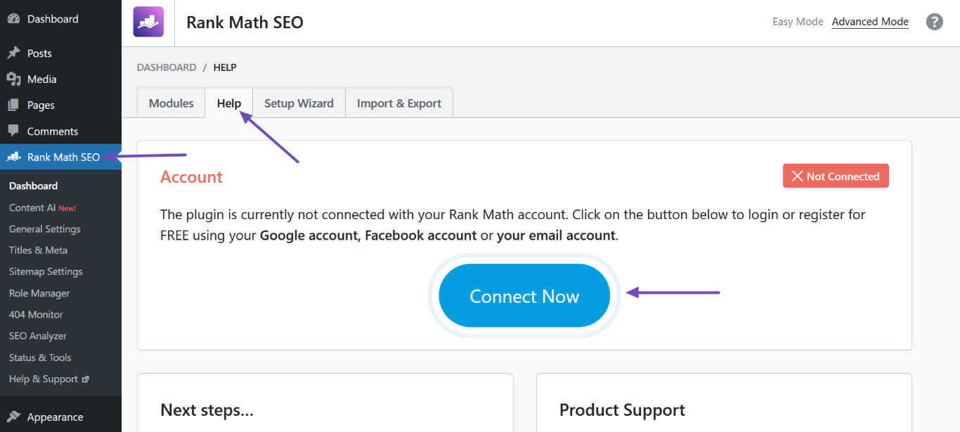Go to the DASHBOARD breadcrumb link
This screenshot has height=432, width=960.
pyautogui.click(x=167, y=67)
